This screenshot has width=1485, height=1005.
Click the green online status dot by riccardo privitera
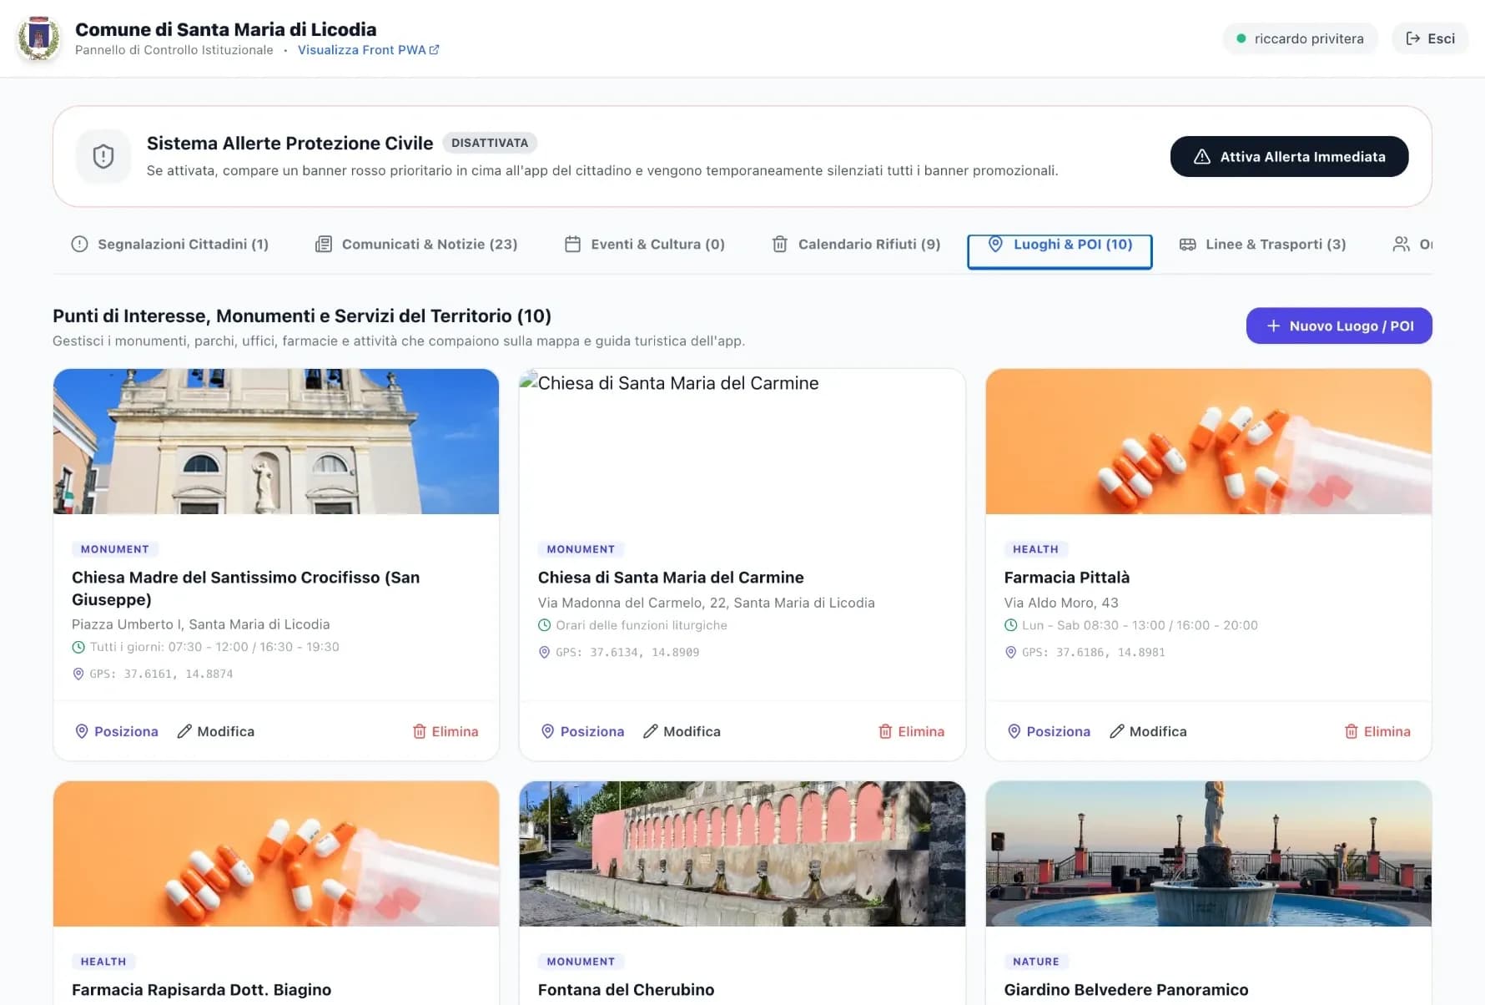point(1241,38)
